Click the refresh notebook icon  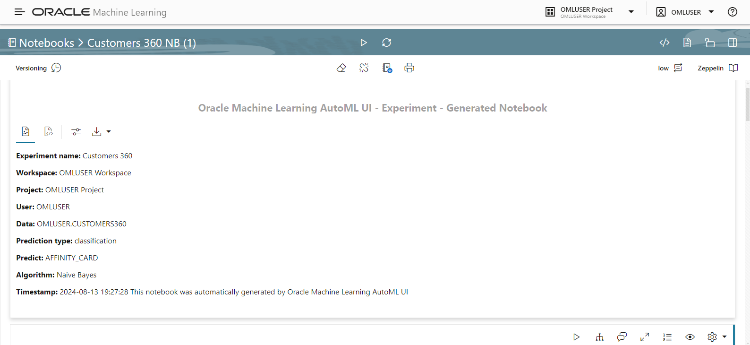[386, 43]
